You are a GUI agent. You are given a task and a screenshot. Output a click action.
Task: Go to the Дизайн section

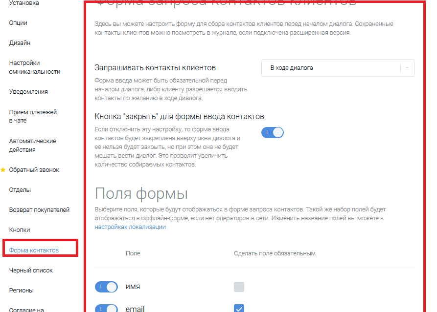(x=20, y=43)
